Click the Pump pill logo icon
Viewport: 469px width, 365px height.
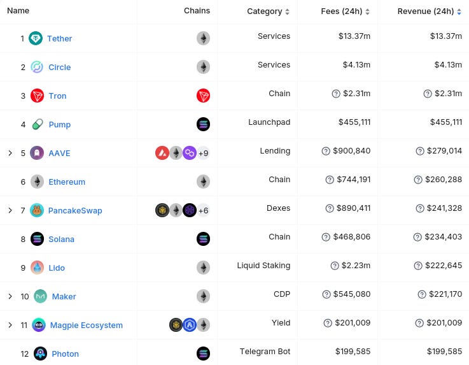(38, 124)
